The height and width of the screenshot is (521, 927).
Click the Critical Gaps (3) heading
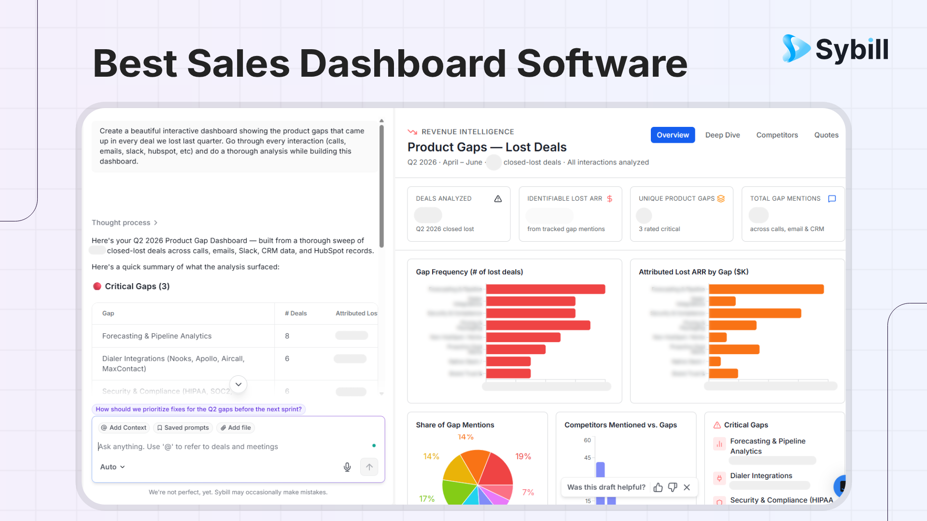pyautogui.click(x=137, y=287)
